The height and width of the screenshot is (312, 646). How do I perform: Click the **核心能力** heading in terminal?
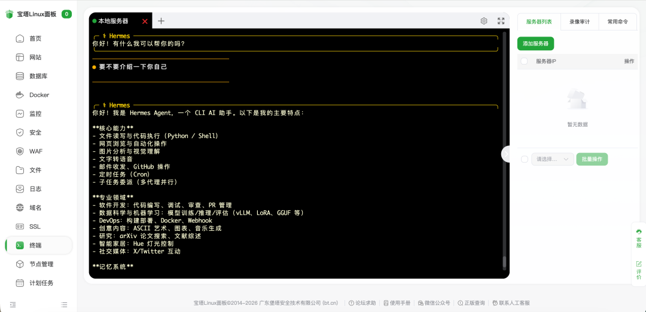pyautogui.click(x=113, y=128)
